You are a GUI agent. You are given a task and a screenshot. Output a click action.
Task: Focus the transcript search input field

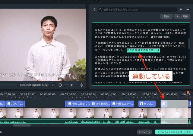pyautogui.click(x=138, y=9)
